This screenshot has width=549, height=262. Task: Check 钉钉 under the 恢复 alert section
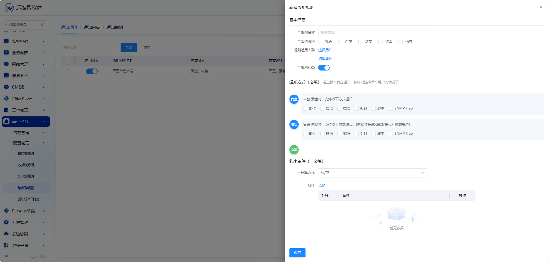click(357, 134)
